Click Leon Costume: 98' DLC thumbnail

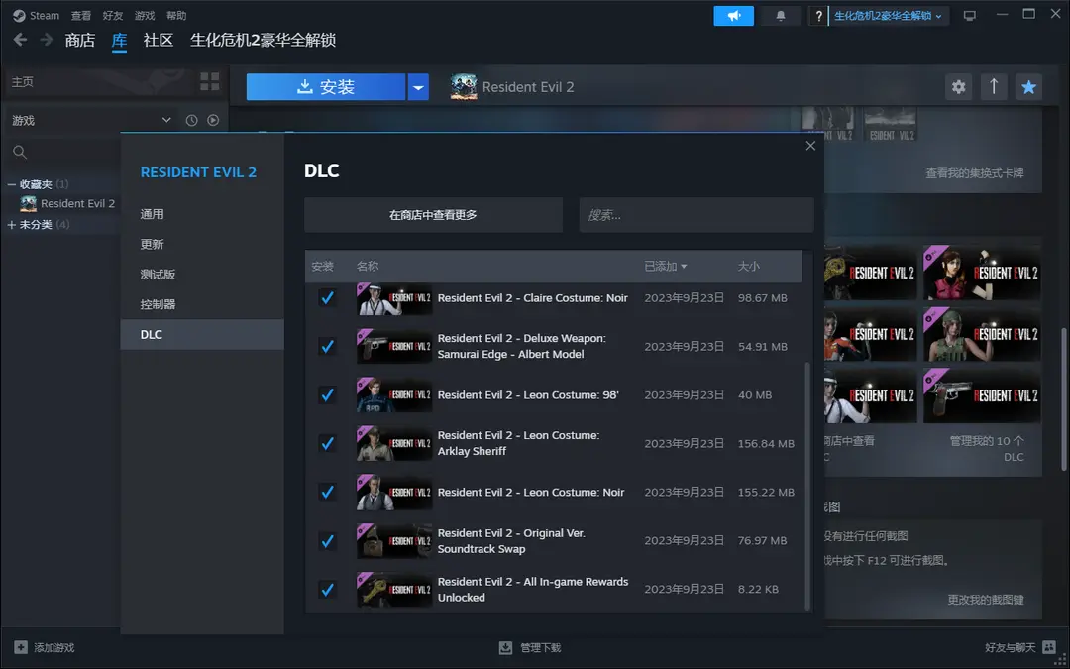(x=393, y=395)
